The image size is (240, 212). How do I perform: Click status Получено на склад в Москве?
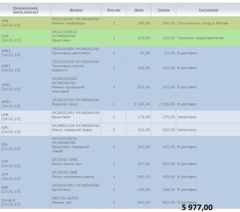coord(202,23)
